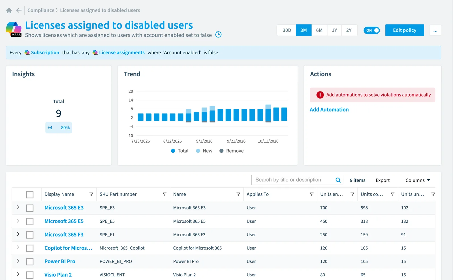
Task: Click the Export button
Action: (383, 180)
